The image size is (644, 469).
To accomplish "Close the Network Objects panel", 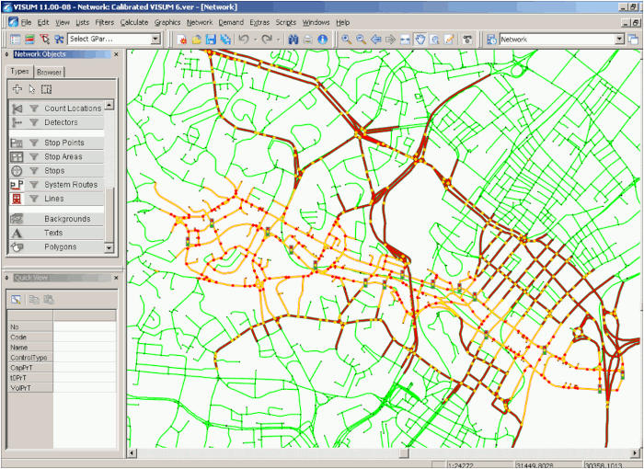I will coord(116,54).
